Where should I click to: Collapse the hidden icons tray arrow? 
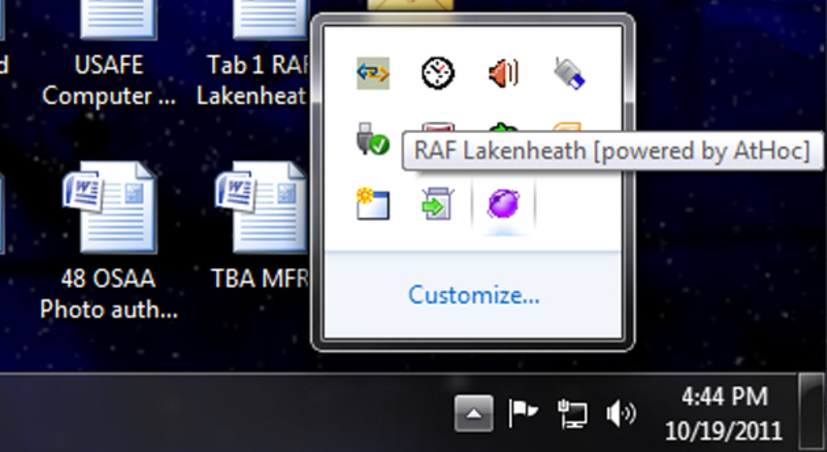tap(473, 413)
